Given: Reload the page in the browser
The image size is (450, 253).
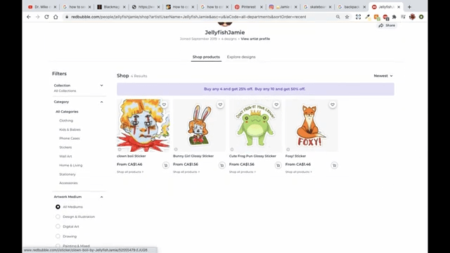Looking at the screenshot, I should coord(46,17).
